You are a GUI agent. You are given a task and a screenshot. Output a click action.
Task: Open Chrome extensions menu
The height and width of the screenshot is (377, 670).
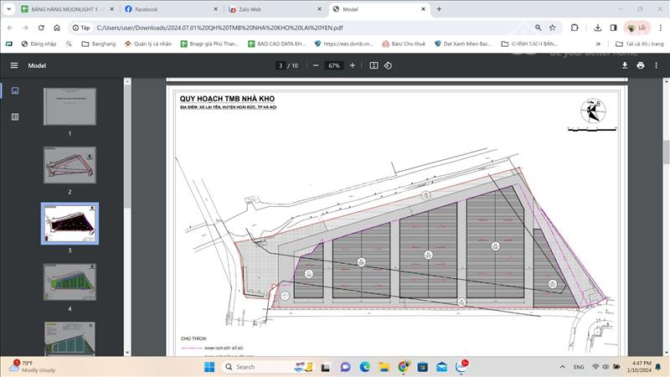[575, 28]
